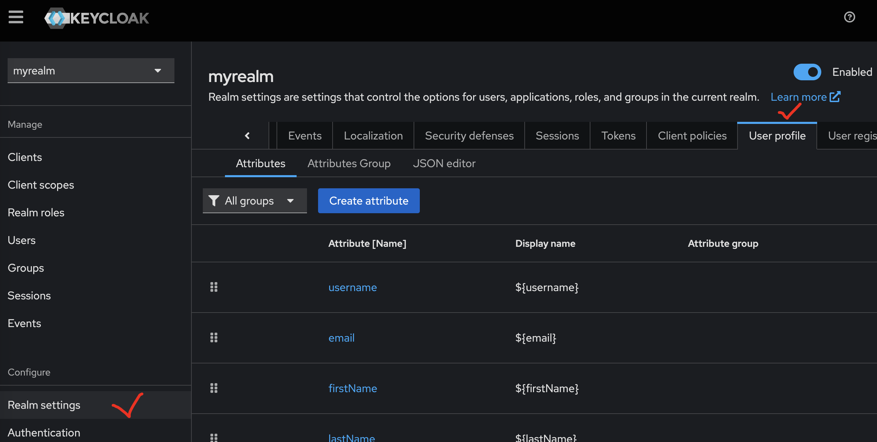This screenshot has height=442, width=877.
Task: Click the email row drag handle
Action: (214, 337)
